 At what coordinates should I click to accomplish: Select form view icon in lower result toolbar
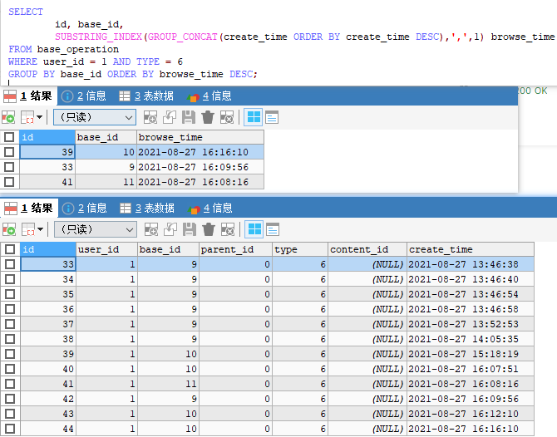tap(273, 229)
